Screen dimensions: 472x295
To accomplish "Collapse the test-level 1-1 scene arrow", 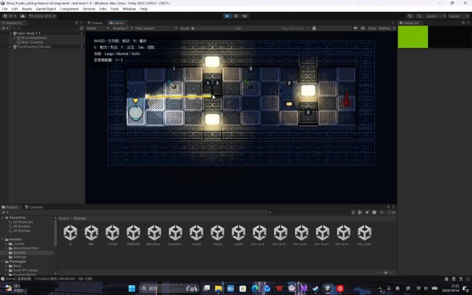I will pyautogui.click(x=11, y=33).
